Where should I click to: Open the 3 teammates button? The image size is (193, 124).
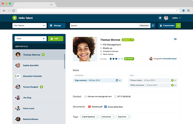coord(167,25)
